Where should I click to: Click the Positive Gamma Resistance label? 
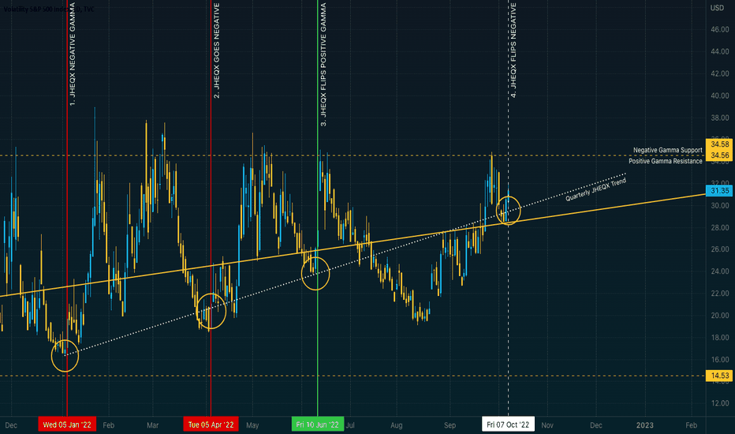pyautogui.click(x=665, y=161)
